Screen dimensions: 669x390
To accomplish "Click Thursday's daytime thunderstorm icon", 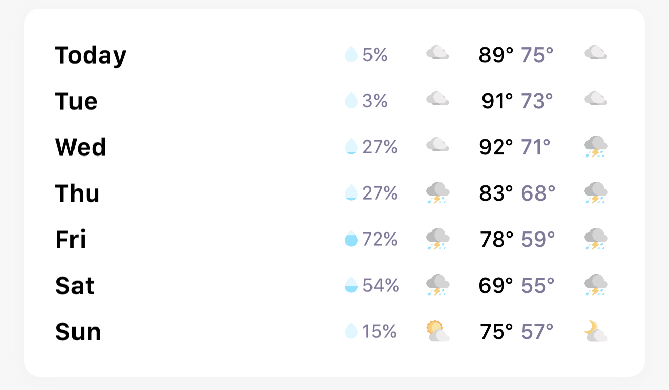I will coord(437,193).
